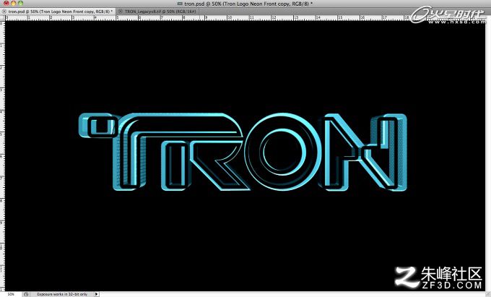Switch to the tron.psd document tab
Viewport: 491px width, 297px height.
59,12
